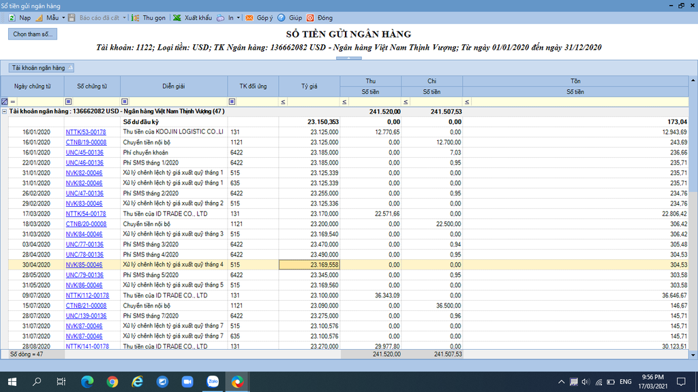Screen dimensions: 698x392
Task: Click the In printer icon
Action: (x=221, y=18)
